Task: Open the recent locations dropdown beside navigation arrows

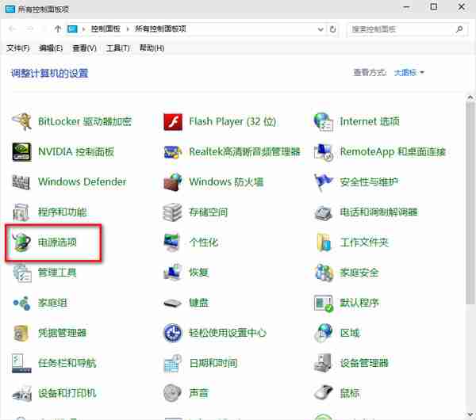Action: [x=45, y=29]
